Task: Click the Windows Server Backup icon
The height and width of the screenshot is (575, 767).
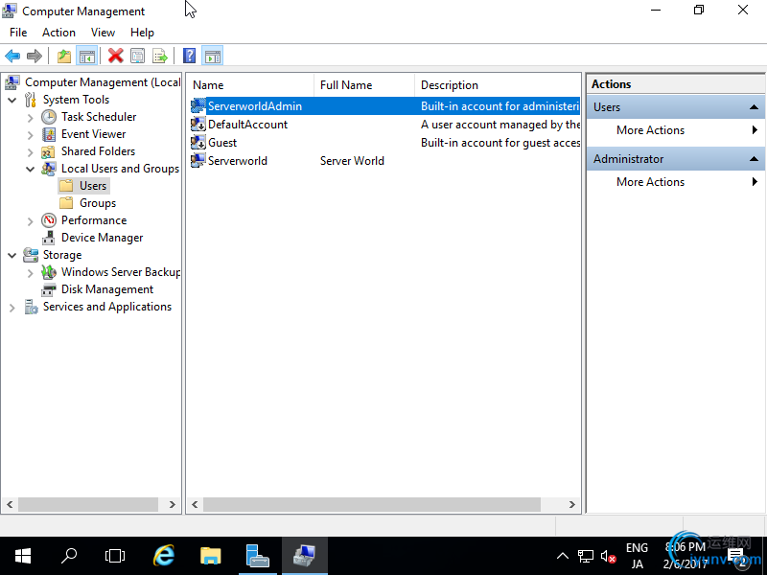Action: pyautogui.click(x=49, y=272)
